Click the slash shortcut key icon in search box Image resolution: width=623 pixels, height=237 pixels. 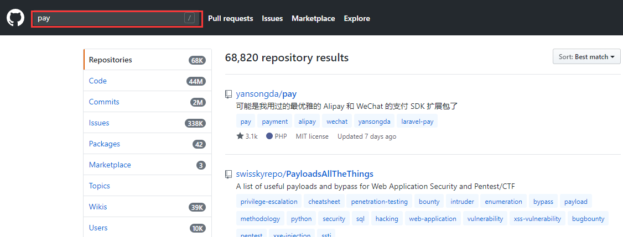click(x=190, y=18)
